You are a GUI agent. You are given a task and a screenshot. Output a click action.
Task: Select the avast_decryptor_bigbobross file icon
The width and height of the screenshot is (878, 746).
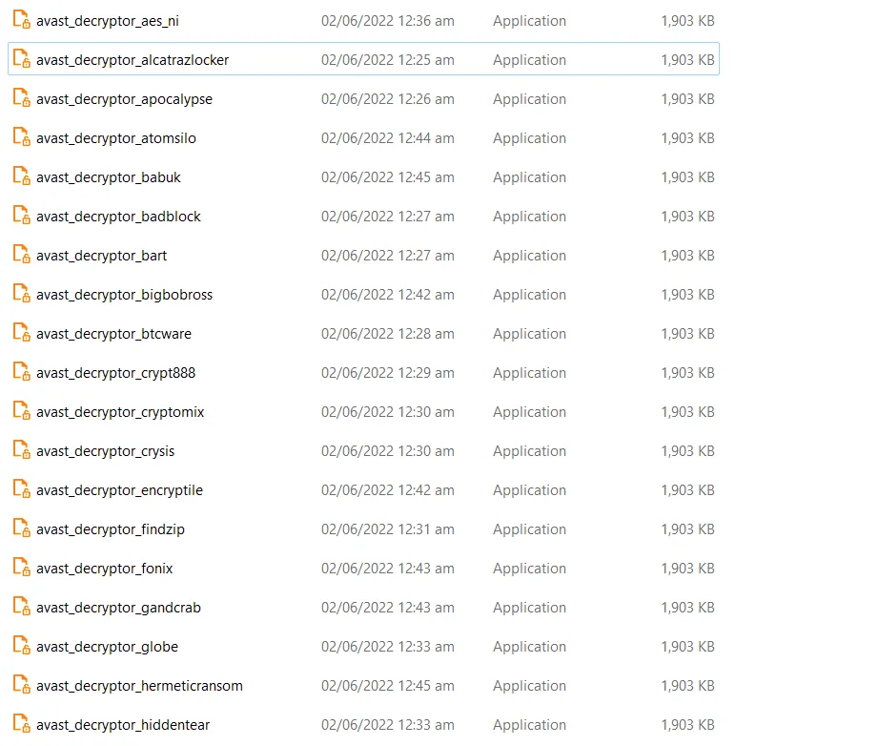coord(22,294)
